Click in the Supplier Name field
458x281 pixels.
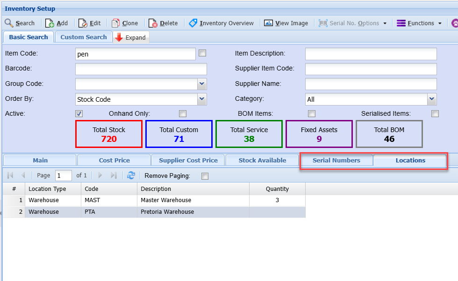[x=371, y=84]
